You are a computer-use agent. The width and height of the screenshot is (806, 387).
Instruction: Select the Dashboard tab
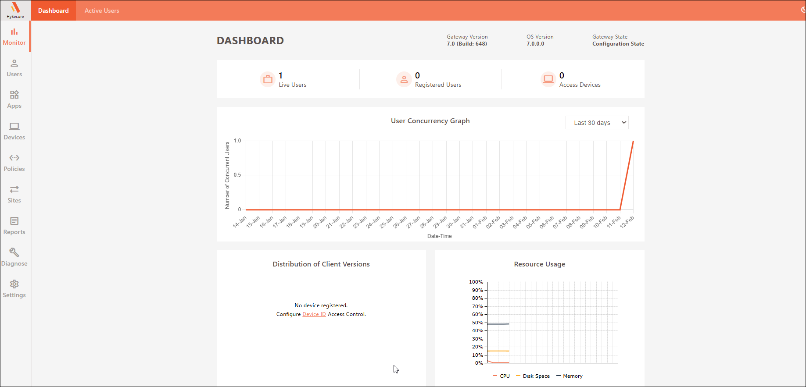(54, 11)
